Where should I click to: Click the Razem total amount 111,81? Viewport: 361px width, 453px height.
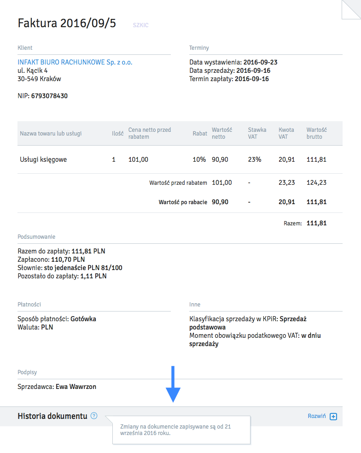pyautogui.click(x=316, y=223)
